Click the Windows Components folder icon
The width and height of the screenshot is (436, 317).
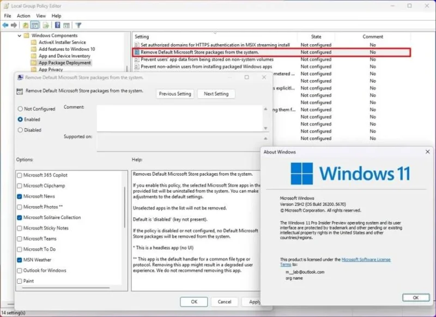27,35
